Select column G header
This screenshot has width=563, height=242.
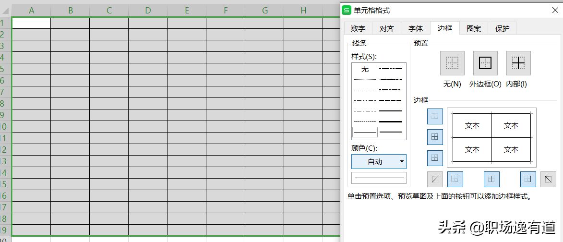click(264, 11)
